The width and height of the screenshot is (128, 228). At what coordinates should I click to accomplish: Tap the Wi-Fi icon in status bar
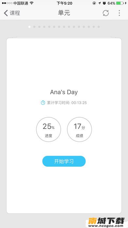point(32,3)
